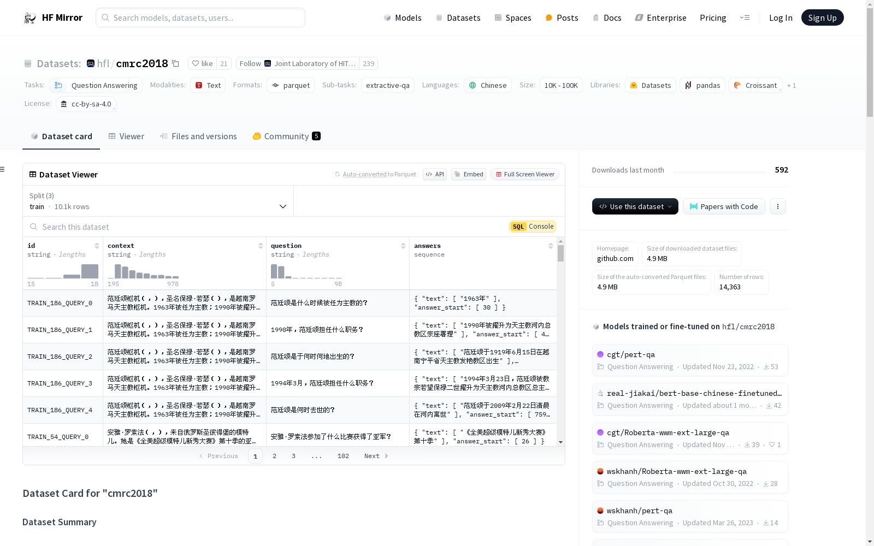Image resolution: width=874 pixels, height=546 pixels.
Task: Open Posts in top navigation
Action: (562, 17)
